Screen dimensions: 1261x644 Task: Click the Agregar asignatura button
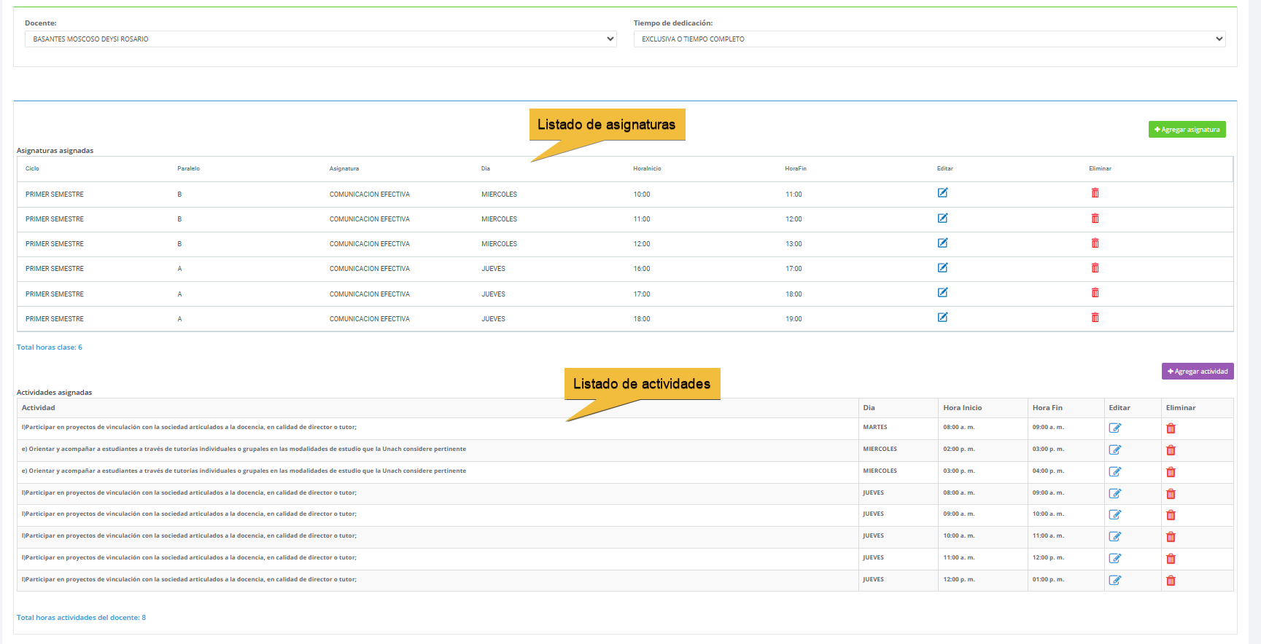1187,130
